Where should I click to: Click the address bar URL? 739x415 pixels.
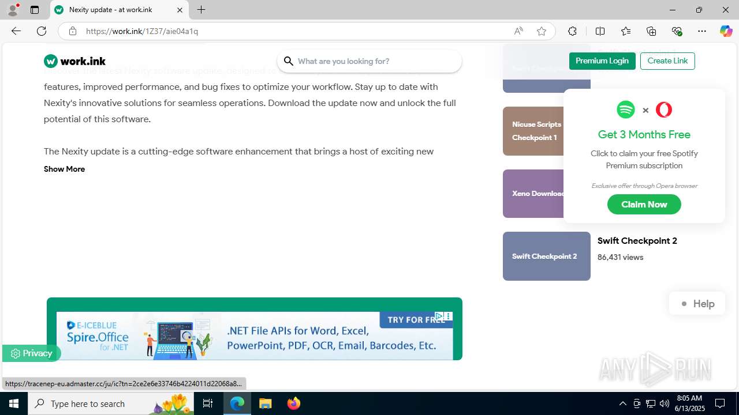coord(142,31)
